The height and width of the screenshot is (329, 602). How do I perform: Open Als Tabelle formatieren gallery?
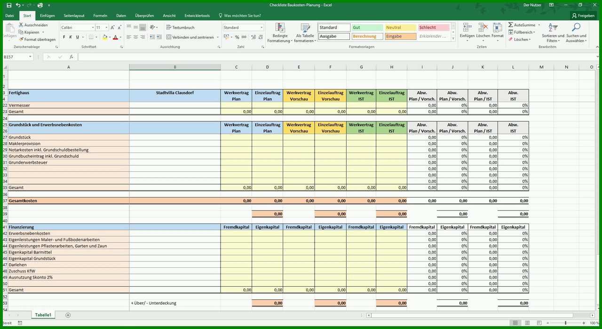pos(305,33)
